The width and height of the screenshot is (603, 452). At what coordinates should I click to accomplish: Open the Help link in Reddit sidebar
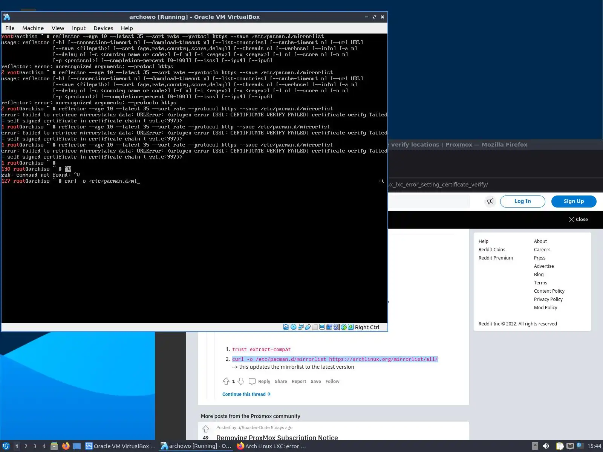(484, 241)
